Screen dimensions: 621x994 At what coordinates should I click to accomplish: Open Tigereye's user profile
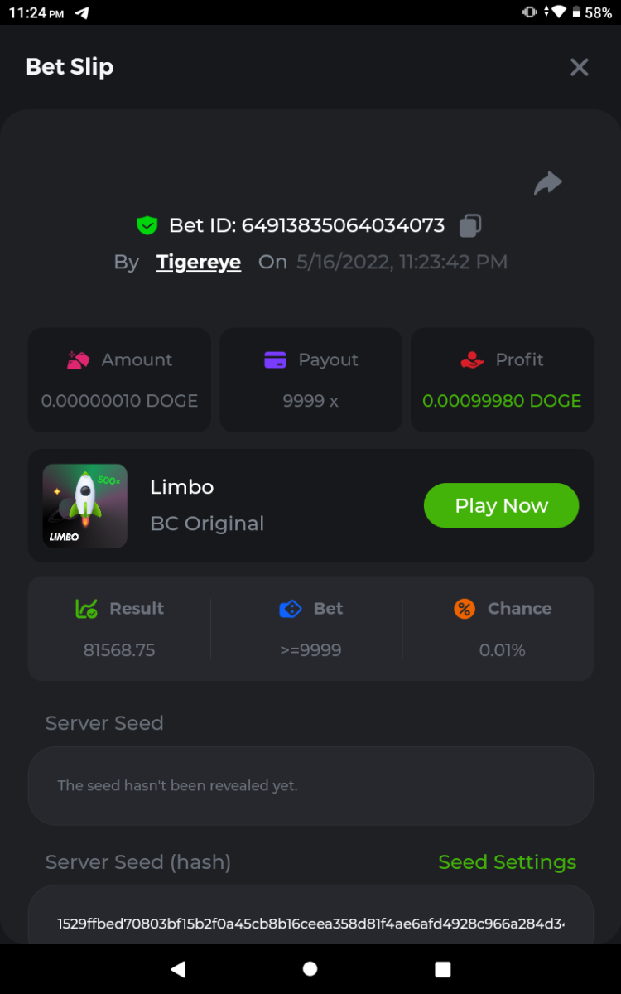(199, 263)
